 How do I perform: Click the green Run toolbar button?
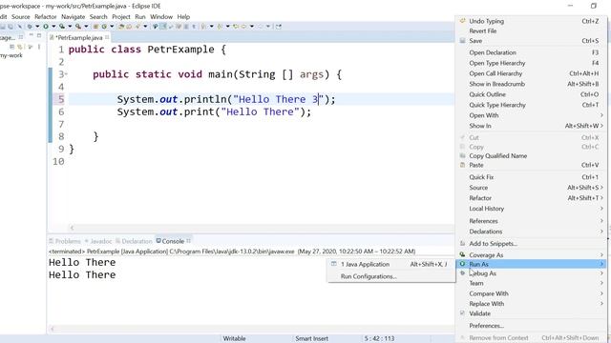point(46,27)
